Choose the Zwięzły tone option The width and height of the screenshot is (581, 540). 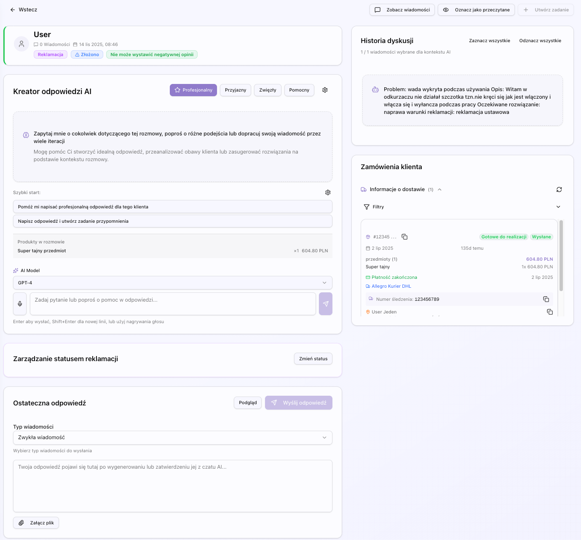268,90
